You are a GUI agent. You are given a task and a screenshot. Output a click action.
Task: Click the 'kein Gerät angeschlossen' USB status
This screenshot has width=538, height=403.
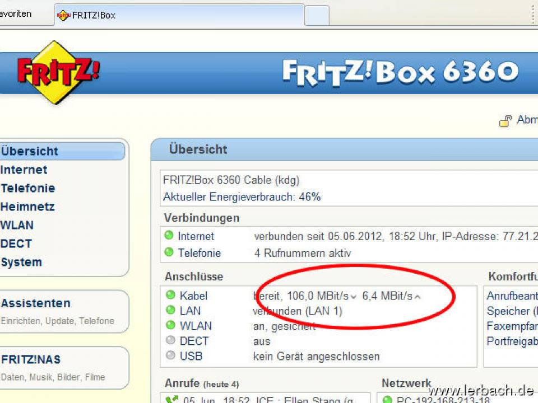pos(316,357)
